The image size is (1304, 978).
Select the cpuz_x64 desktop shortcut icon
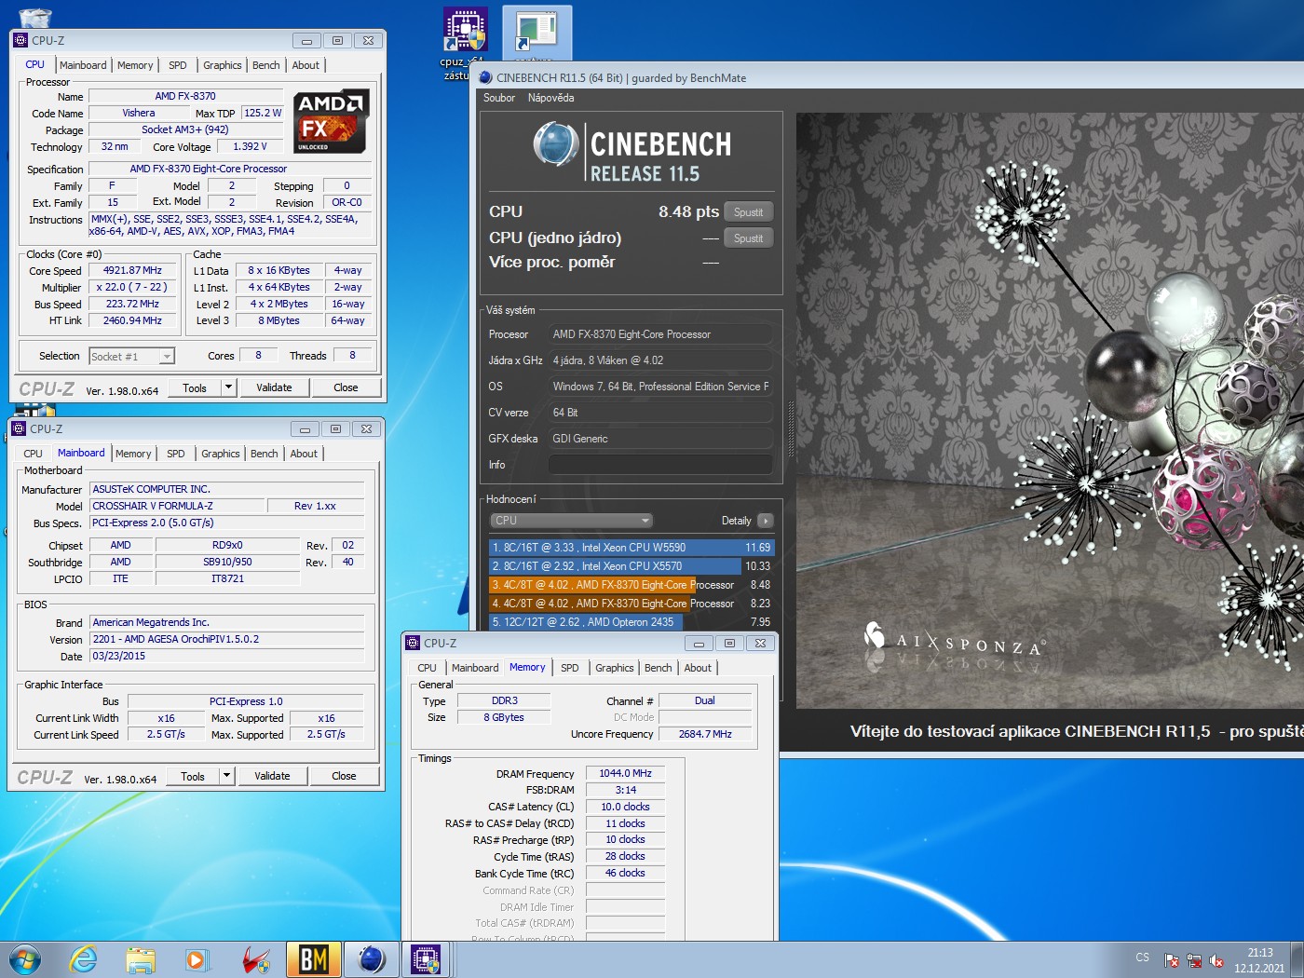pyautogui.click(x=464, y=30)
